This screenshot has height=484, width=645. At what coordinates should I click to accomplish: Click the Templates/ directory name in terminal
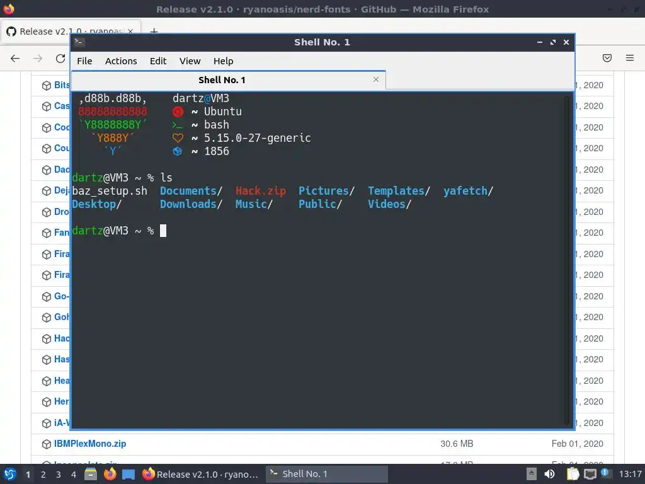pyautogui.click(x=399, y=191)
